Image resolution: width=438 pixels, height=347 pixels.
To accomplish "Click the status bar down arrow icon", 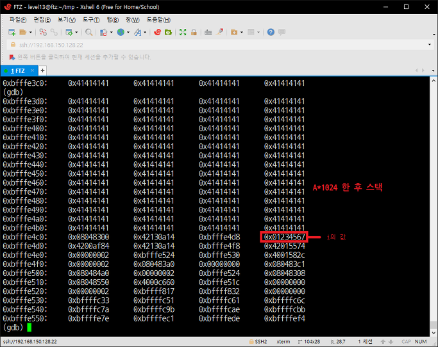I will (391, 342).
